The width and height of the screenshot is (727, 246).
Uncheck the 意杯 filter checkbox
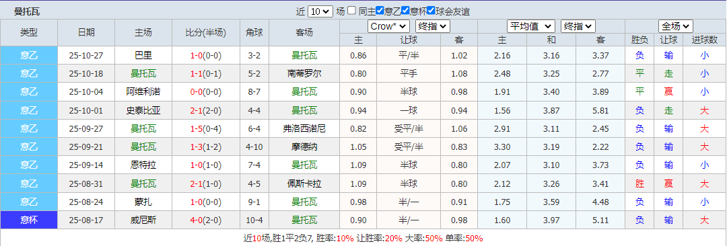pyautogui.click(x=405, y=11)
